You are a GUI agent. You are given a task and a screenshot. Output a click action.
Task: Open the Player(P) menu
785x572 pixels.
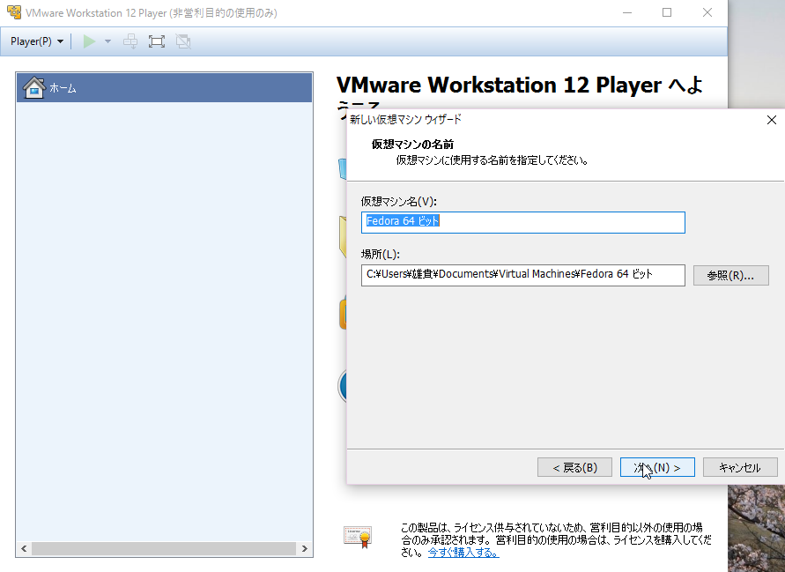point(37,41)
